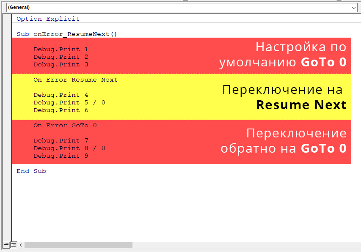Click the dropdown chevron arrow at right
361x252 pixels.
(354, 8)
